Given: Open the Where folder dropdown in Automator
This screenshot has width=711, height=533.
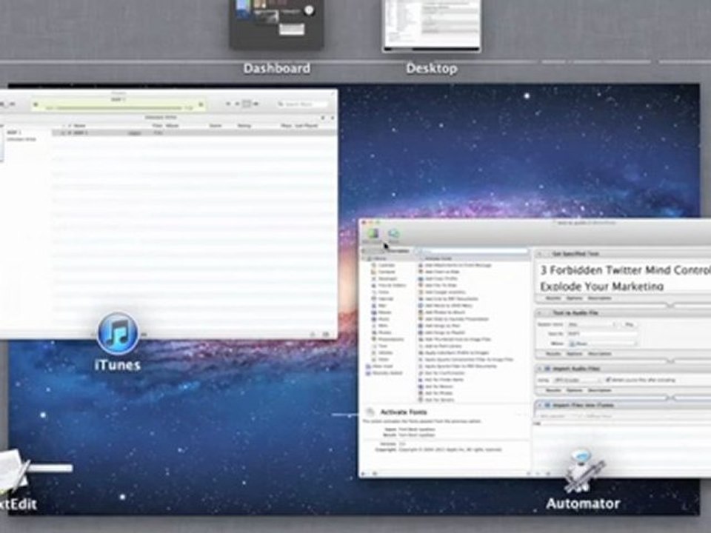Looking at the screenshot, I should pos(602,343).
